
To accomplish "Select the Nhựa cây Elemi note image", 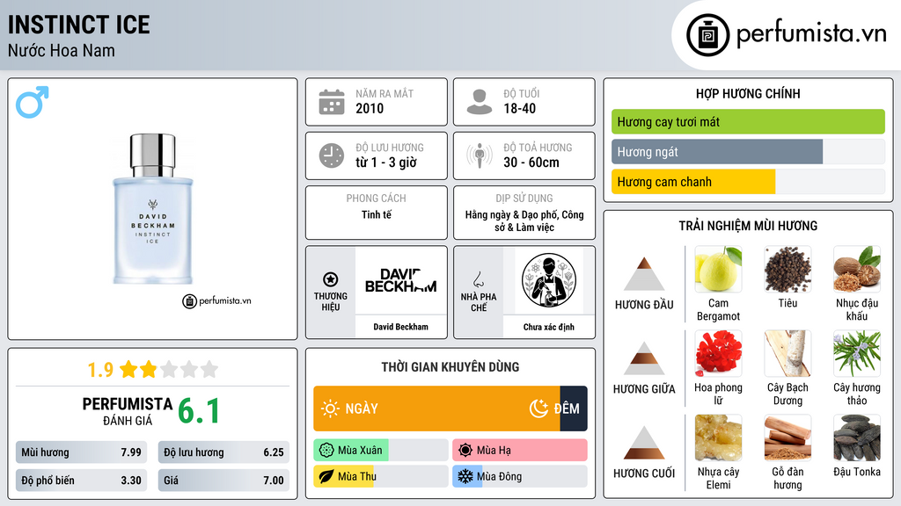I will (718, 438).
